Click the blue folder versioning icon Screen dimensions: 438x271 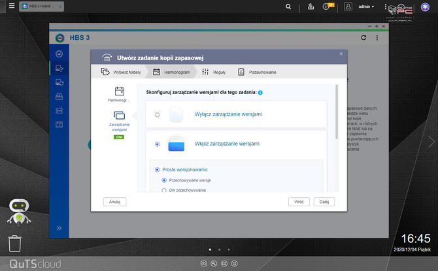(176, 144)
